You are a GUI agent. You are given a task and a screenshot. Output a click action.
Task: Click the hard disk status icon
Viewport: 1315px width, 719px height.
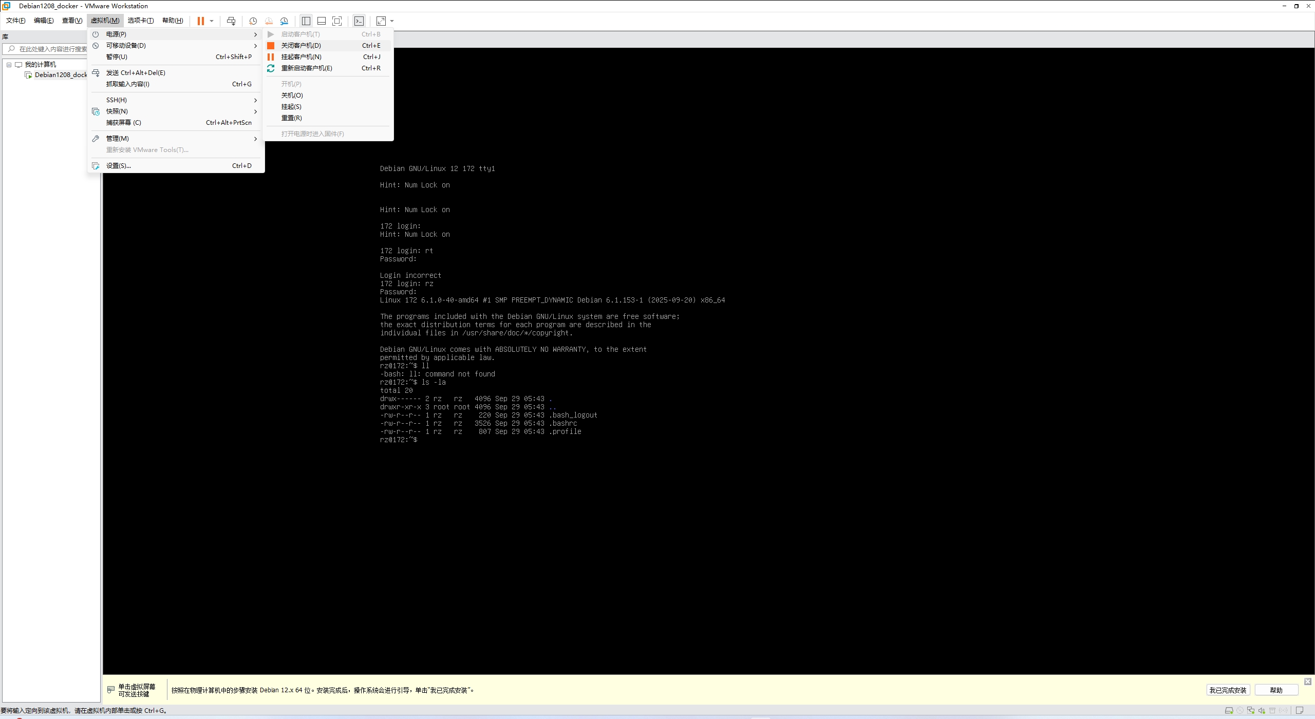pyautogui.click(x=1229, y=711)
